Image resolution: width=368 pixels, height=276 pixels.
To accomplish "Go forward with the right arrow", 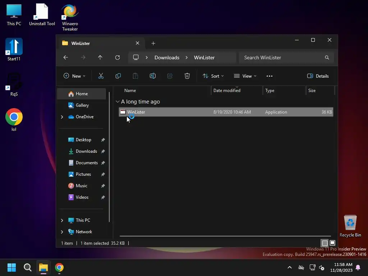I will [83, 57].
